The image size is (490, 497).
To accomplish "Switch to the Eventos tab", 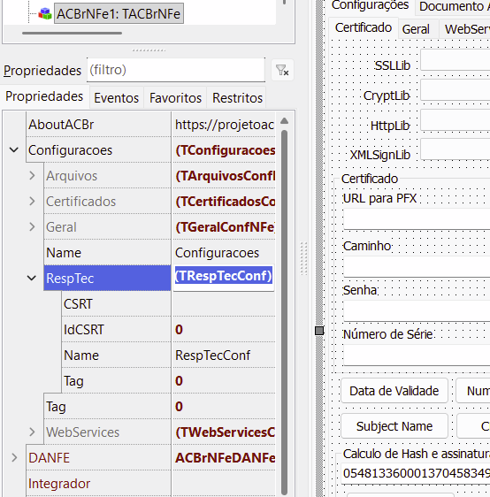I will [117, 98].
